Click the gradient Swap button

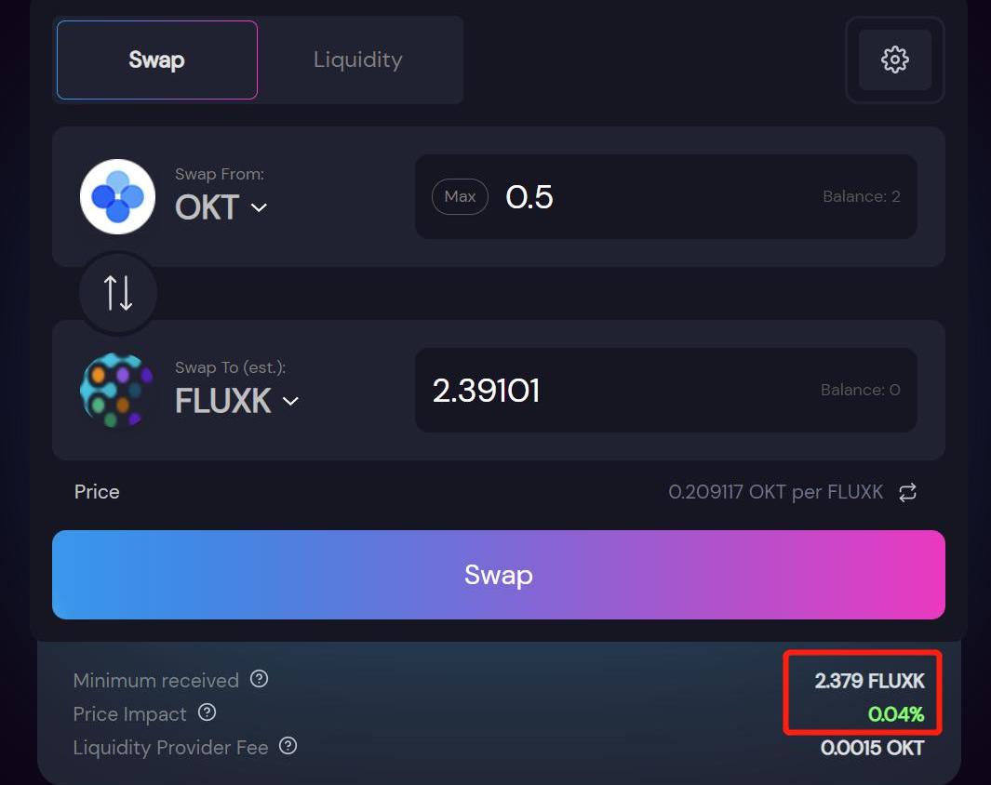click(498, 575)
